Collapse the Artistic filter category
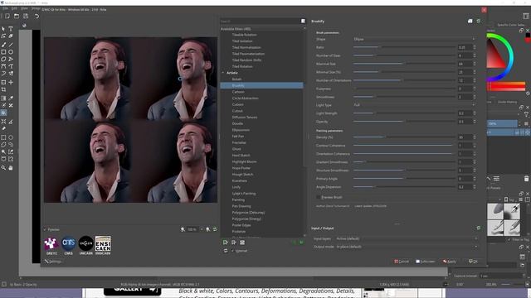Image resolution: width=531 pixels, height=298 pixels. (x=223, y=73)
